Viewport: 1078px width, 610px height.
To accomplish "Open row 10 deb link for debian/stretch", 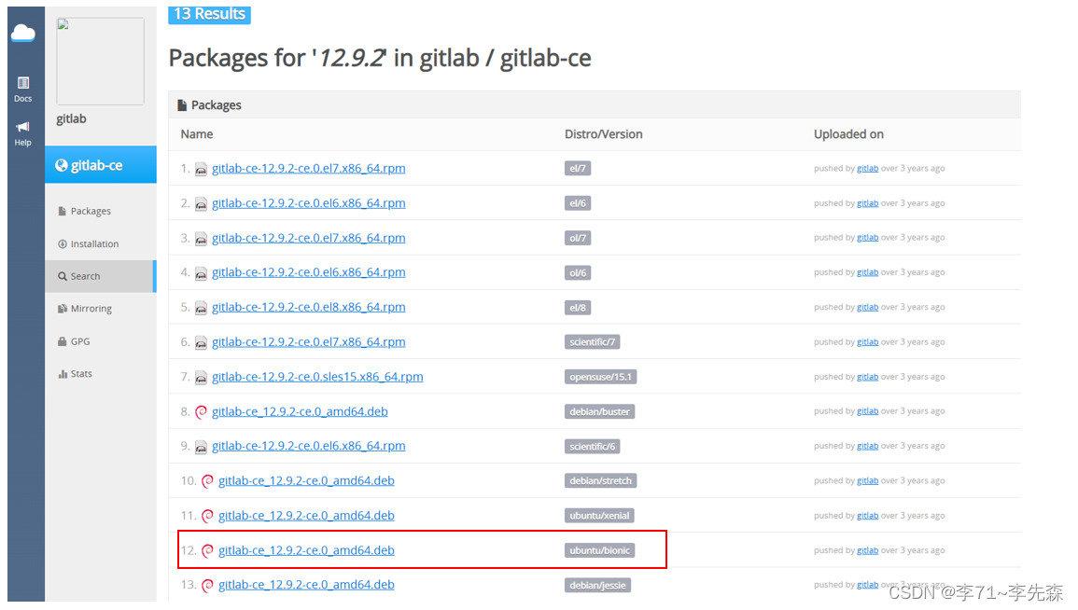I will click(x=307, y=481).
